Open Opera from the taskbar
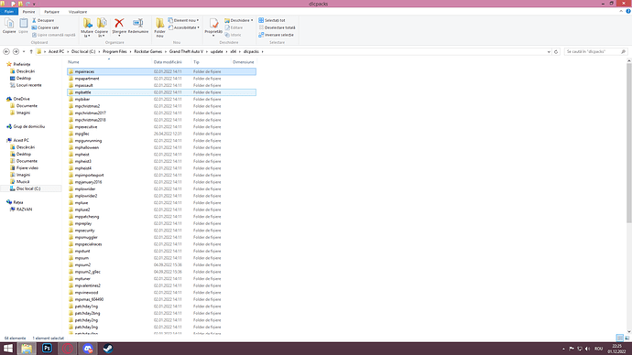Image resolution: width=632 pixels, height=355 pixels. click(x=67, y=349)
